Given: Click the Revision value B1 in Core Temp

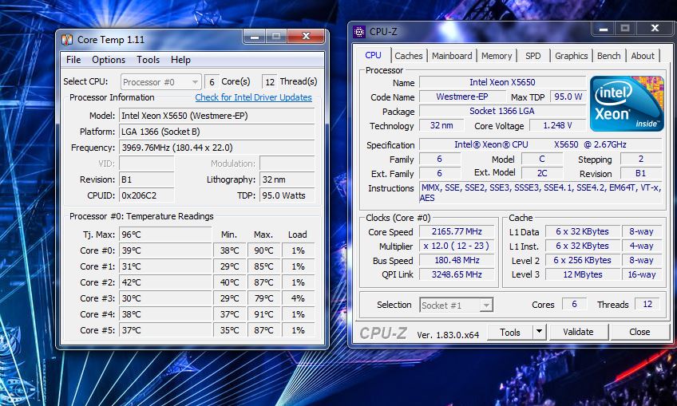Looking at the screenshot, I should point(146,179).
